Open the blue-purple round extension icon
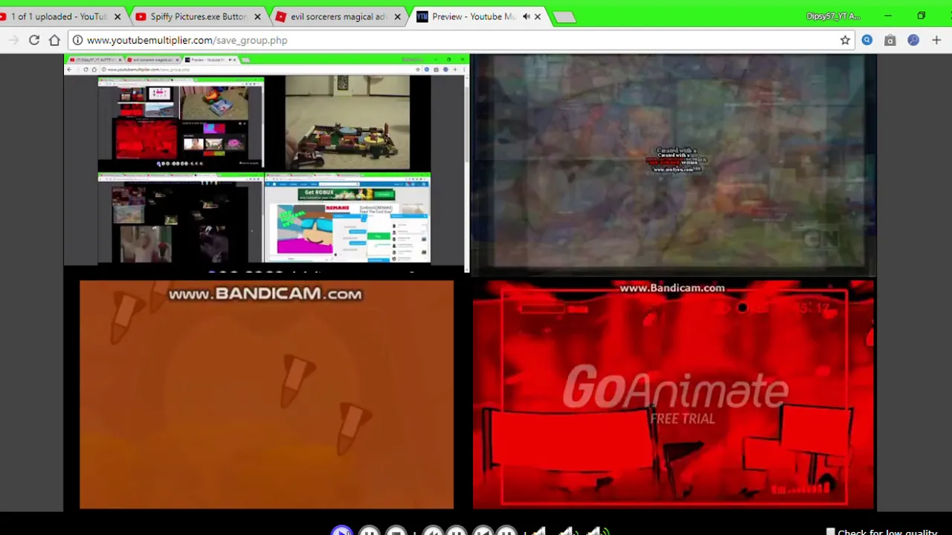Image resolution: width=952 pixels, height=535 pixels. pyautogui.click(x=913, y=40)
